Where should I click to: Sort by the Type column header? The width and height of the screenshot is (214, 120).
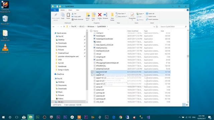(x=146, y=31)
